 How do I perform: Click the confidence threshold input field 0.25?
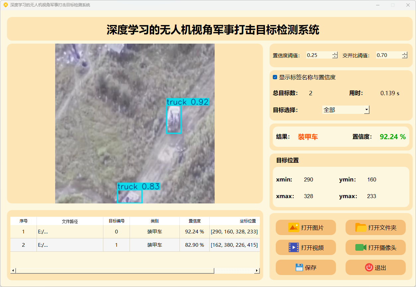click(x=318, y=55)
